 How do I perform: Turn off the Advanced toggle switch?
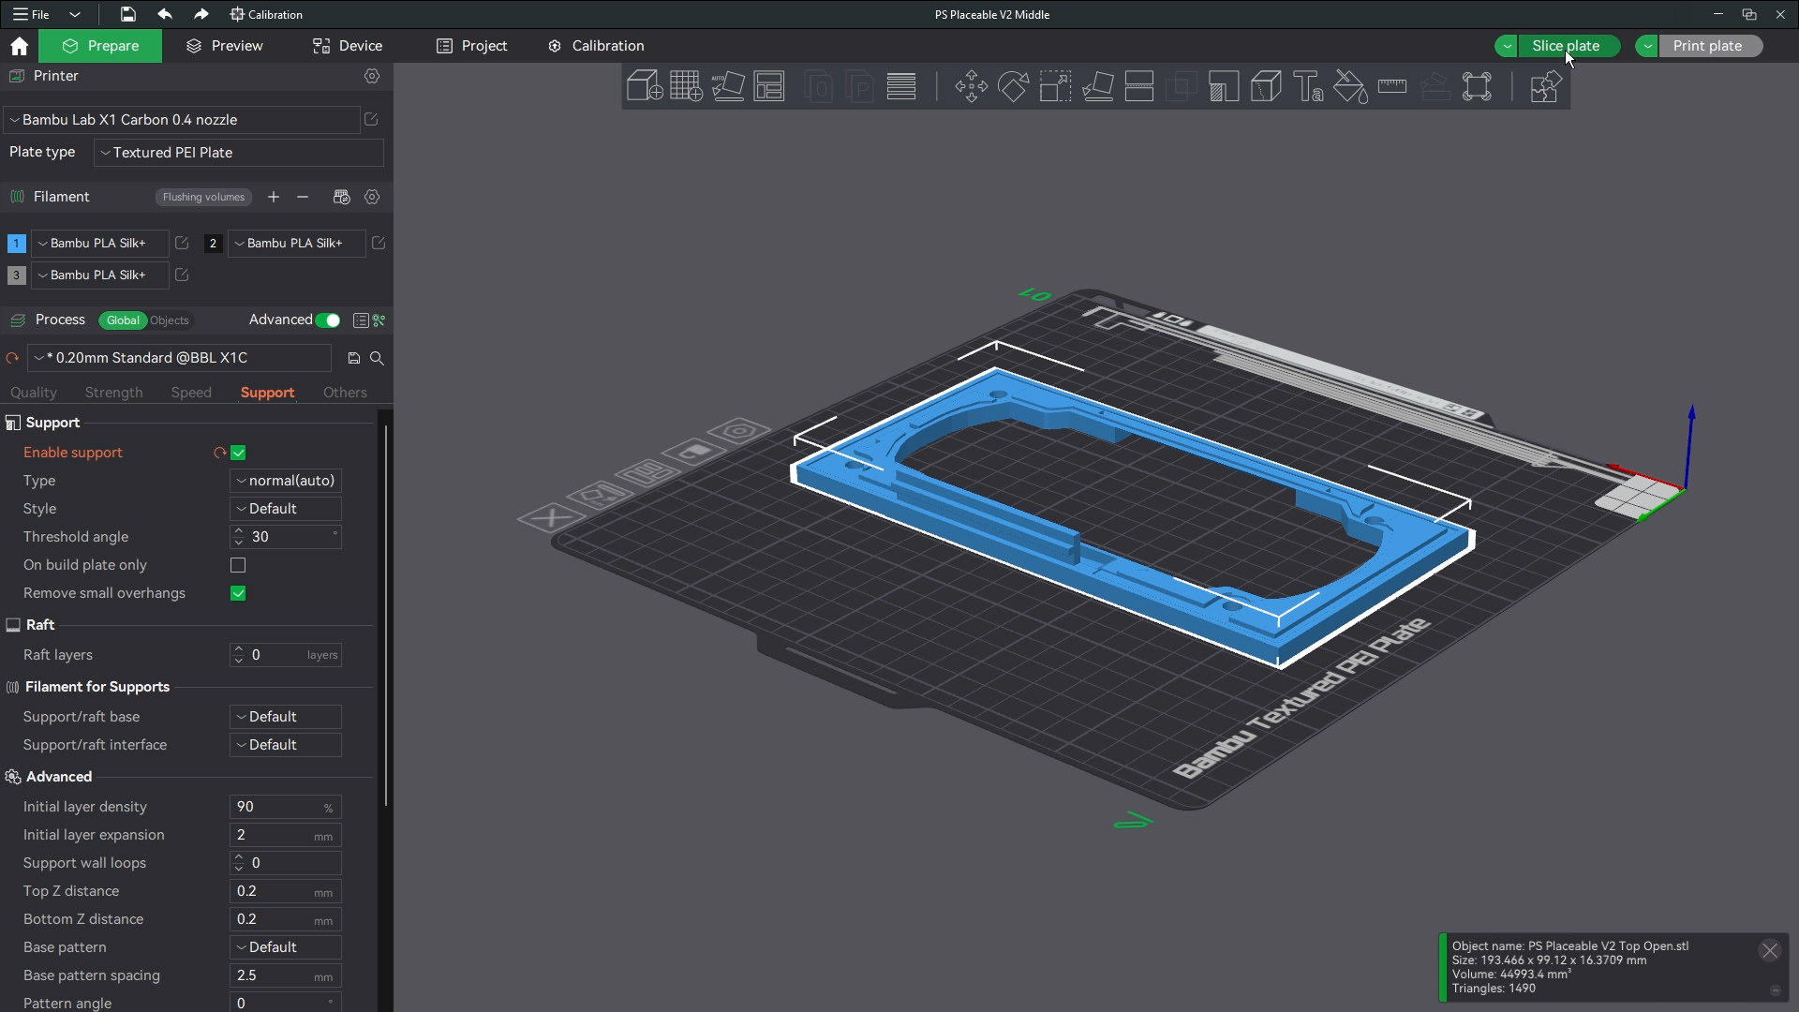point(328,320)
